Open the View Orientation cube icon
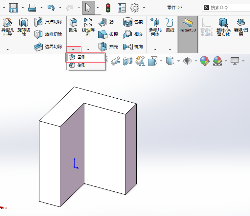250x216 pixels. pyautogui.click(x=152, y=61)
